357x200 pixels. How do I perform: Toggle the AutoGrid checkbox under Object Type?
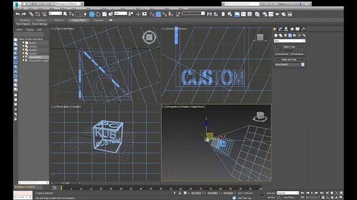click(x=281, y=50)
